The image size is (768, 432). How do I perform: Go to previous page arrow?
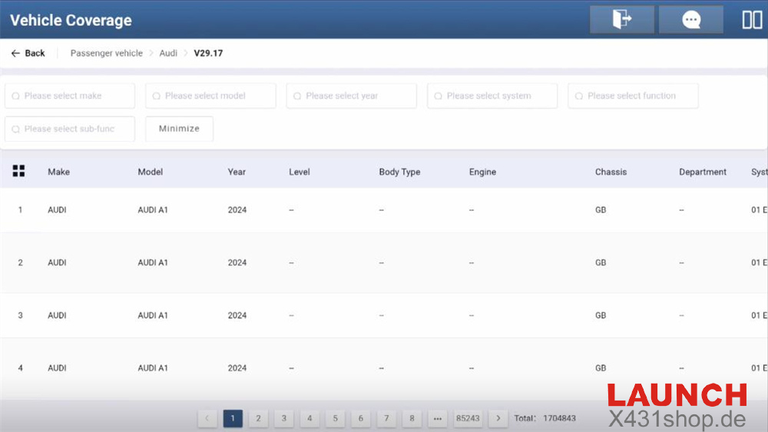[x=207, y=418]
